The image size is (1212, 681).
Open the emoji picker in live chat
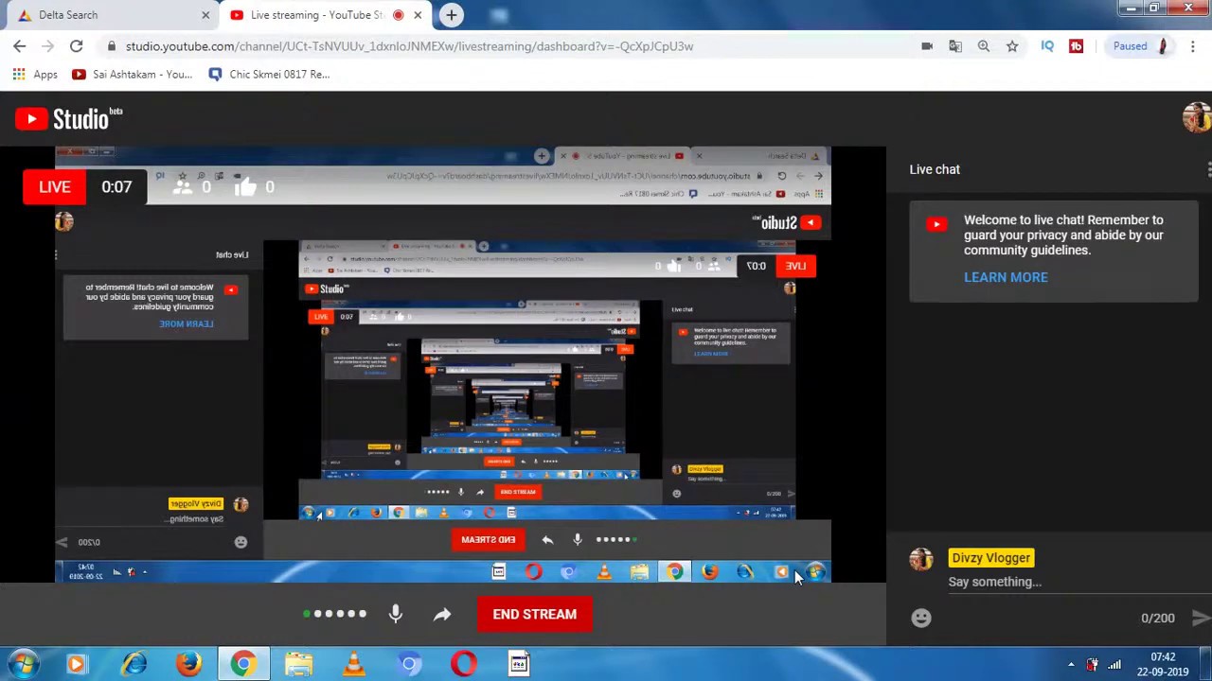point(921,618)
